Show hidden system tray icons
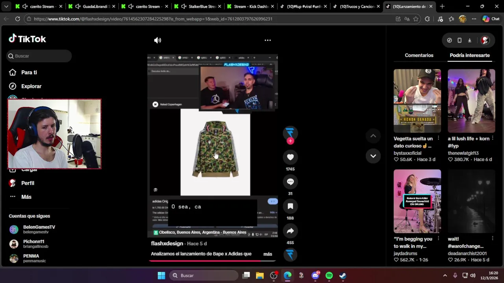 click(x=445, y=276)
